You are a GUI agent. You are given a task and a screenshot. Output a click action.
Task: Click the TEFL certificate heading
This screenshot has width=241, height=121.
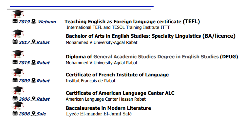[x=132, y=22]
